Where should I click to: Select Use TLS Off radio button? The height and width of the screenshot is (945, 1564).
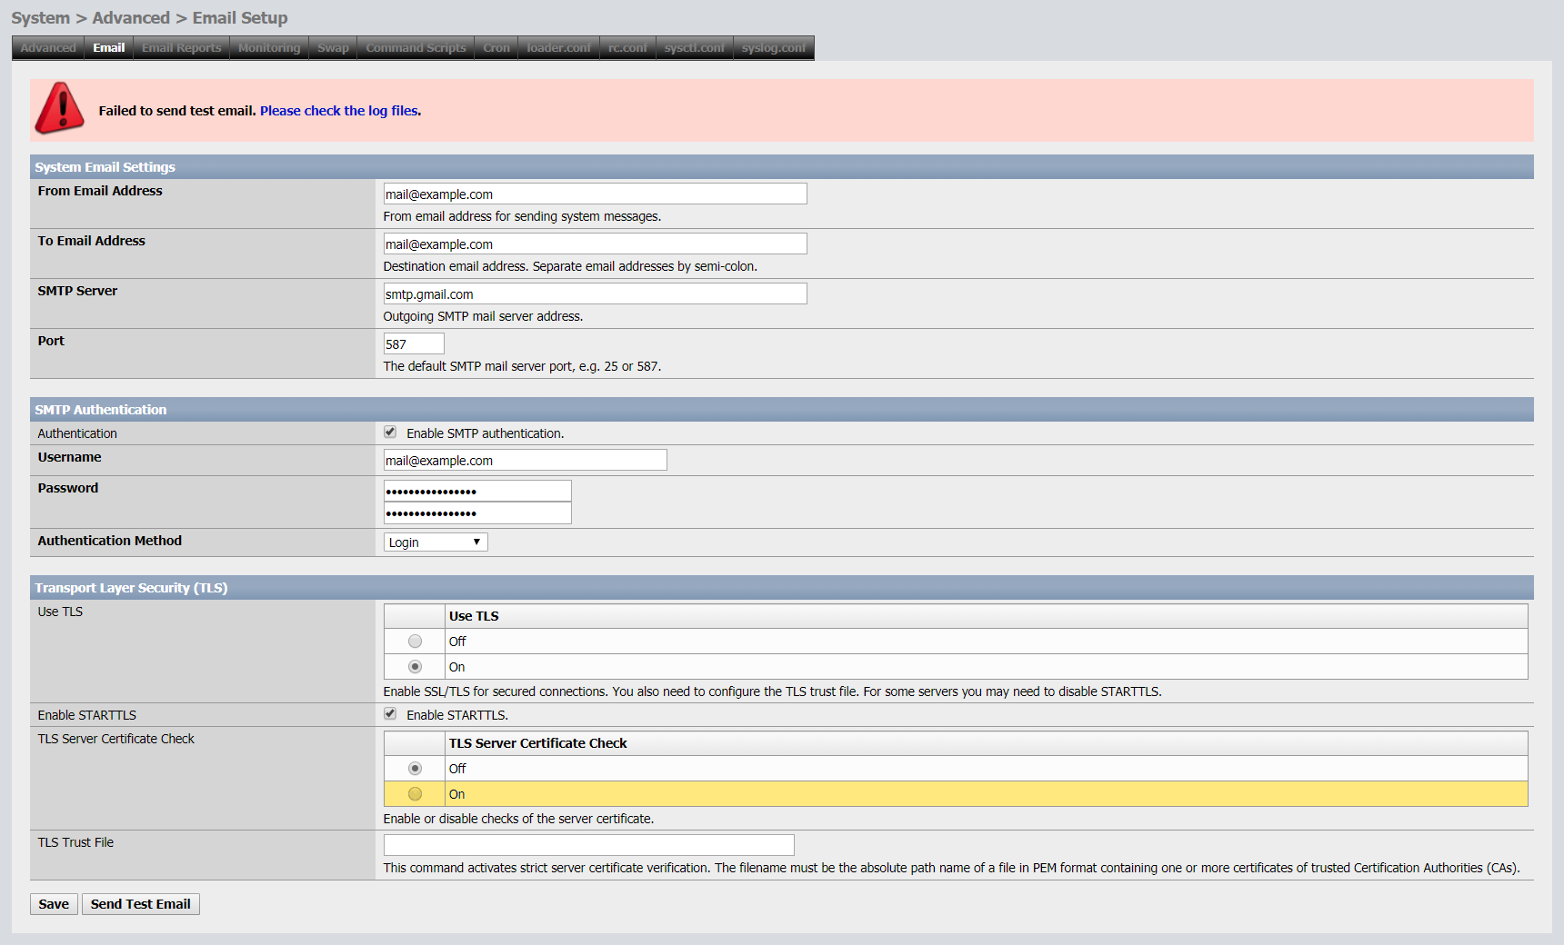(x=415, y=642)
